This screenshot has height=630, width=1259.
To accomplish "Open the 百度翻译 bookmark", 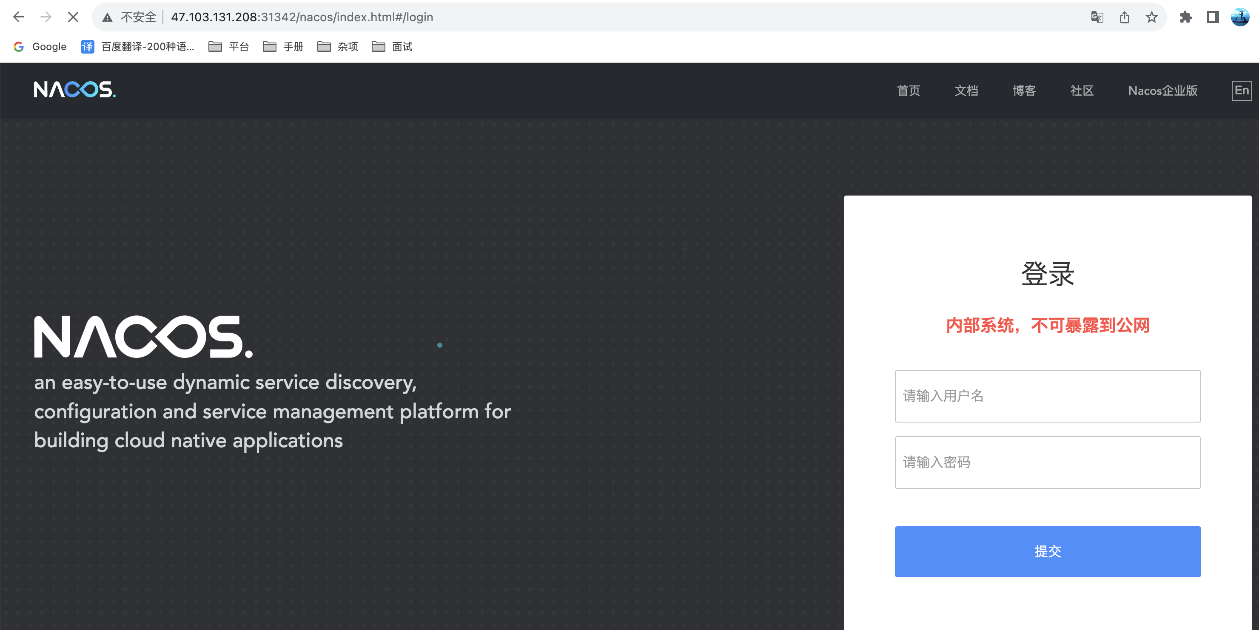I will [137, 46].
